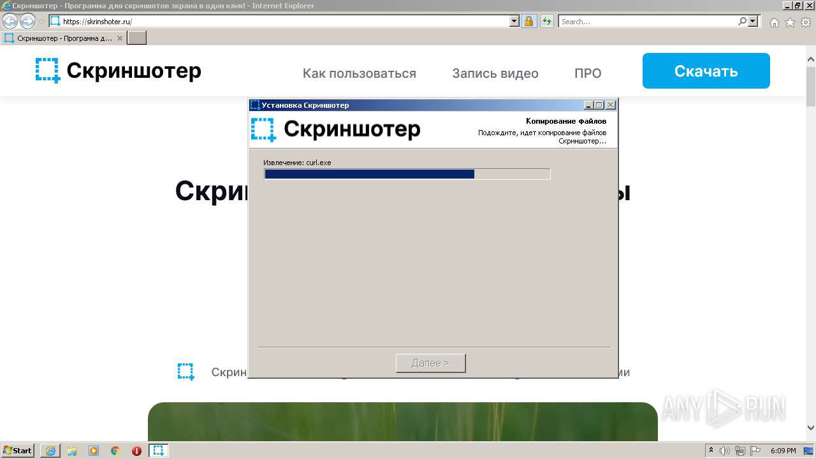This screenshot has height=459, width=816.
Task: Click the installer progress bar for curl.exe
Action: [x=407, y=174]
